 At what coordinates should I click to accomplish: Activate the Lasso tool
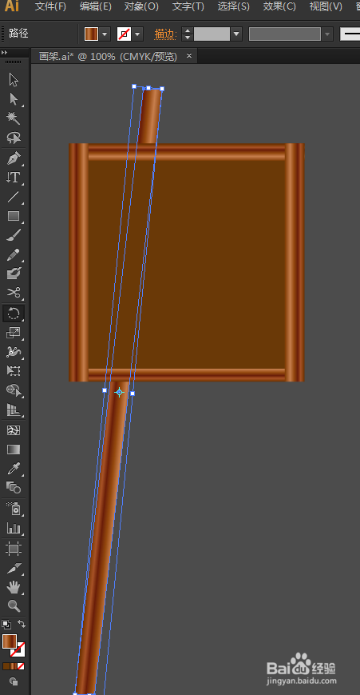pos(14,138)
